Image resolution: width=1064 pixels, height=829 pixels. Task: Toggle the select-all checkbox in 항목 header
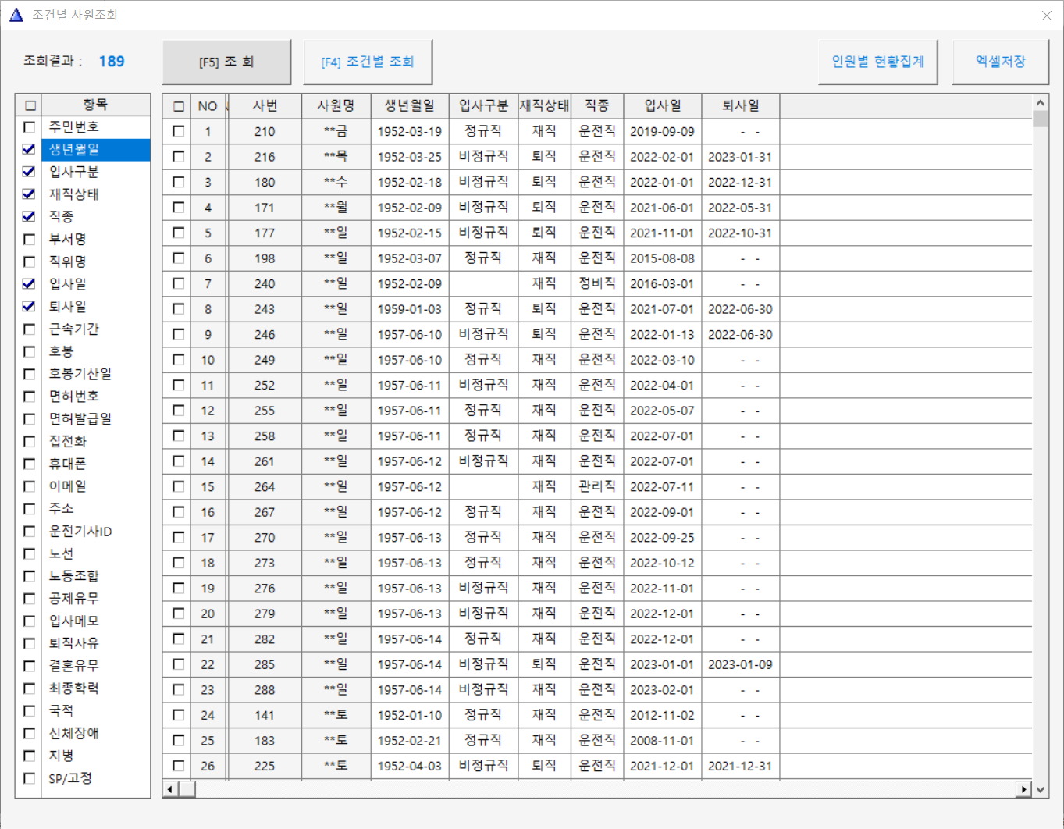pos(30,105)
